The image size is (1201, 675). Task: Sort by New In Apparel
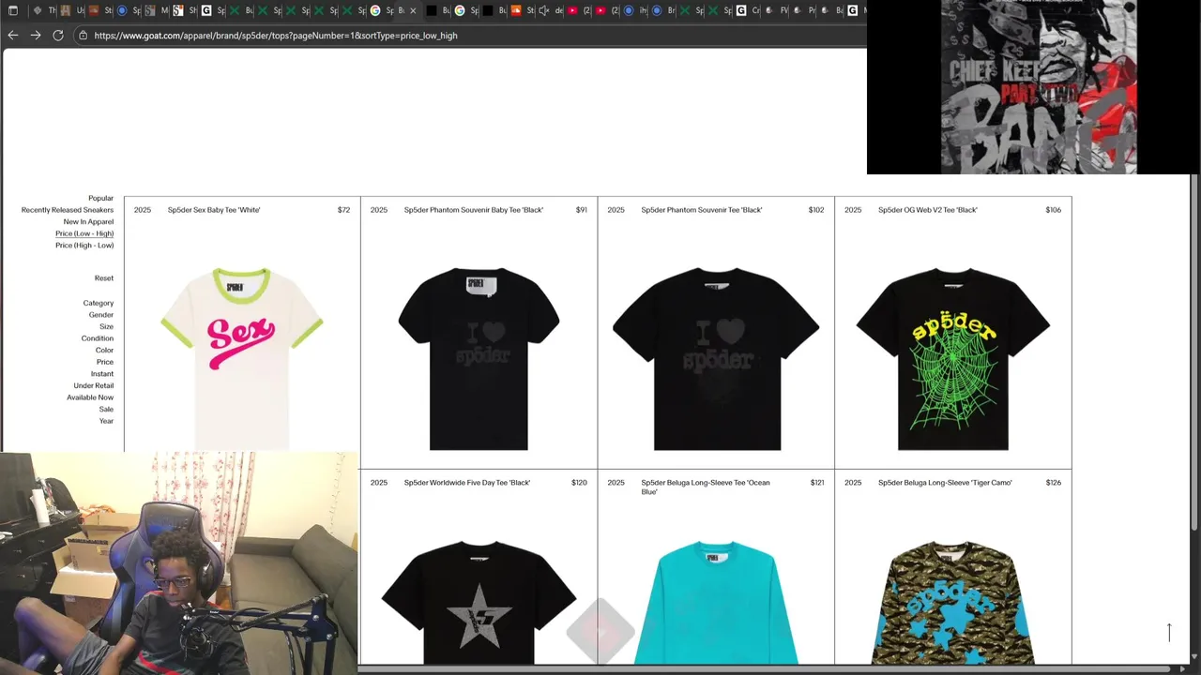(x=88, y=222)
